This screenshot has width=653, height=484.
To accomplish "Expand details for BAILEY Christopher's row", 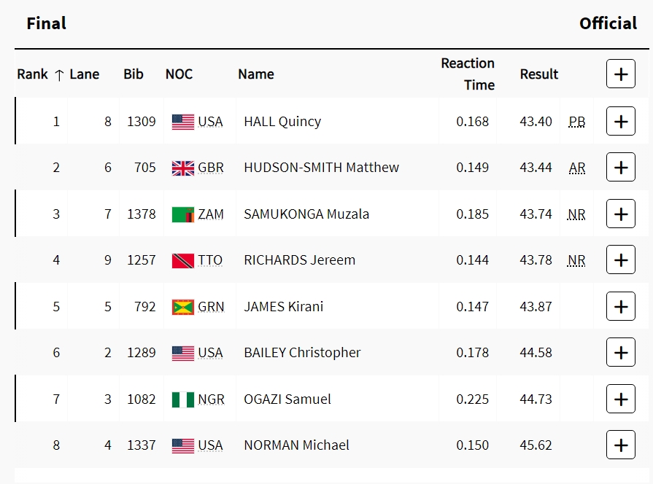I will (620, 353).
